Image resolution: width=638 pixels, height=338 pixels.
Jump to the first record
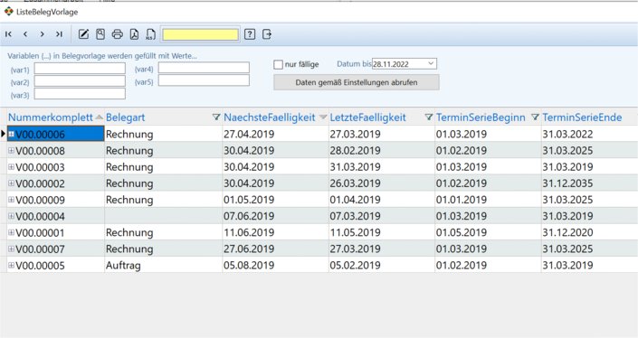(x=8, y=34)
